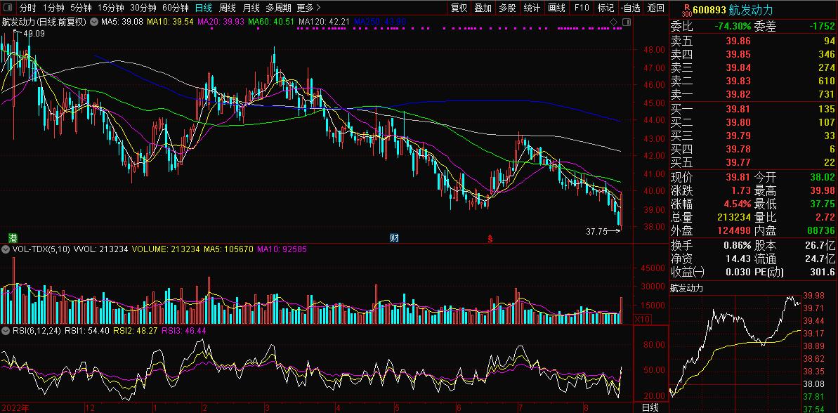The image size is (838, 413).
Task: Click the R300 badge beside stock code
Action: coord(686,9)
